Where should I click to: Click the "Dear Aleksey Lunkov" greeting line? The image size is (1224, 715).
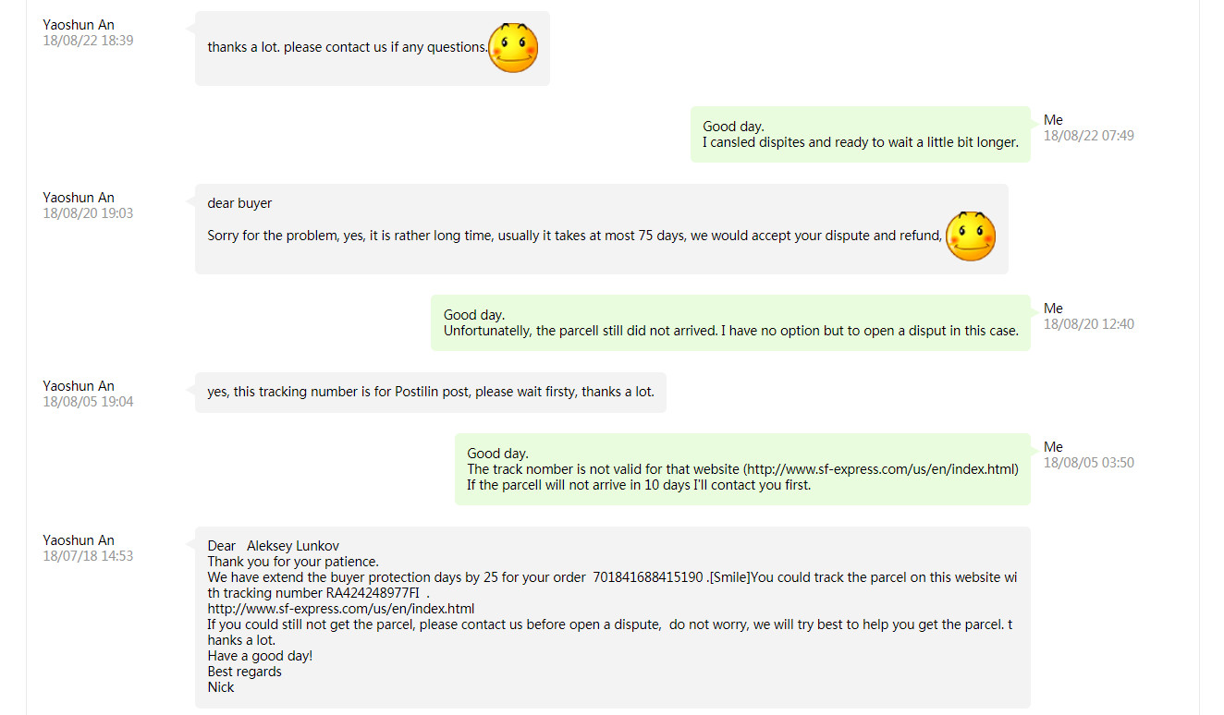tap(273, 546)
